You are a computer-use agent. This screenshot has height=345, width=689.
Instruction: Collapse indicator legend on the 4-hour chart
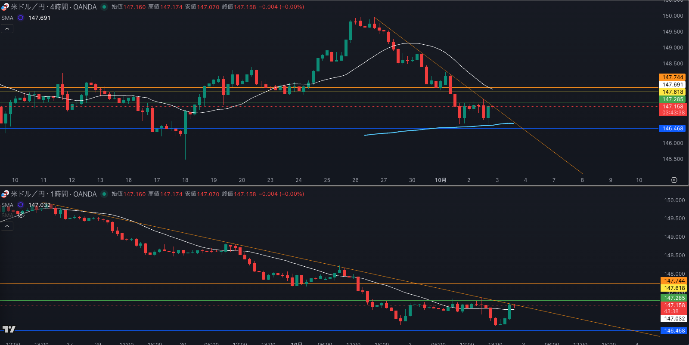tap(7, 29)
